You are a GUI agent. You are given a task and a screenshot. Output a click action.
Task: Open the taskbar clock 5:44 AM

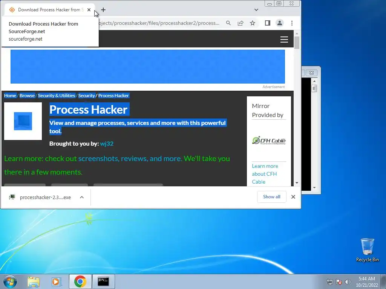click(367, 282)
